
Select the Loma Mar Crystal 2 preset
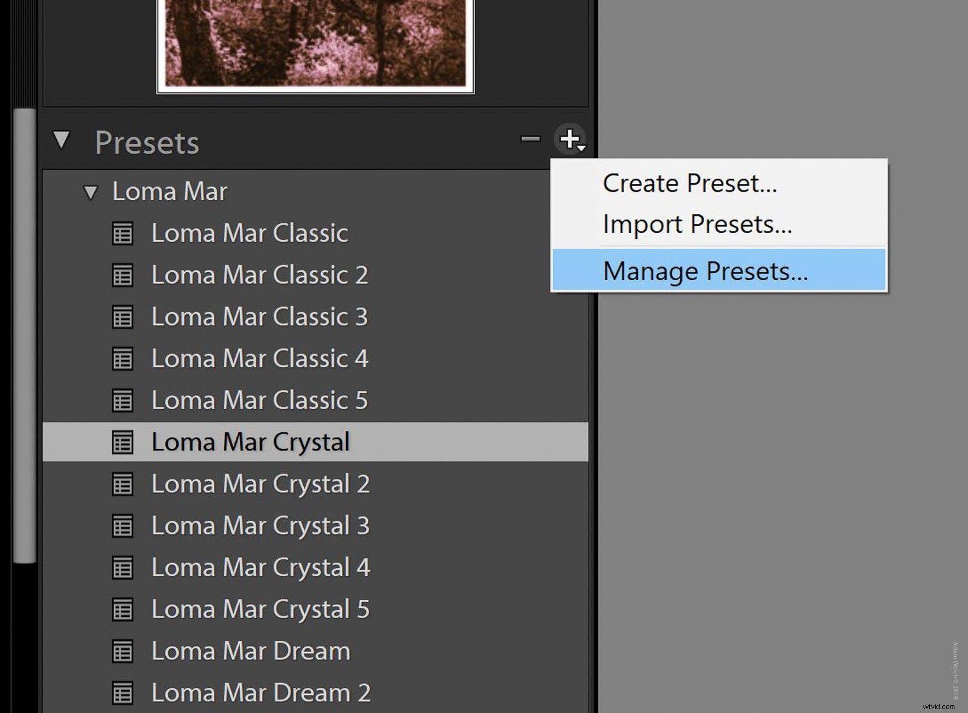(x=260, y=483)
